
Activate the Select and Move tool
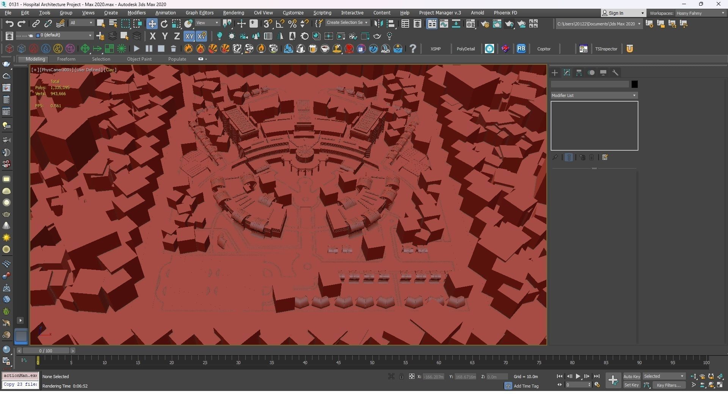point(152,24)
